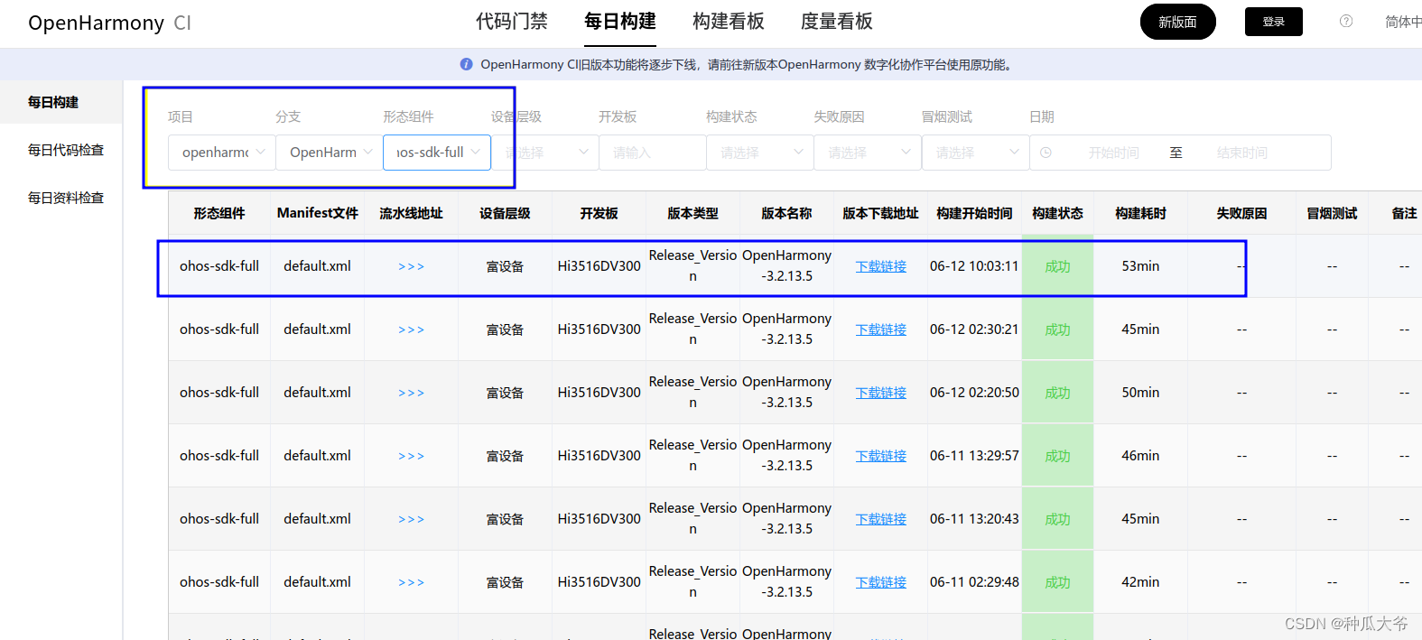1422x640 pixels.
Task: Click Hi3516DV300 in the 06-12 10:03:11 row
Action: click(599, 266)
